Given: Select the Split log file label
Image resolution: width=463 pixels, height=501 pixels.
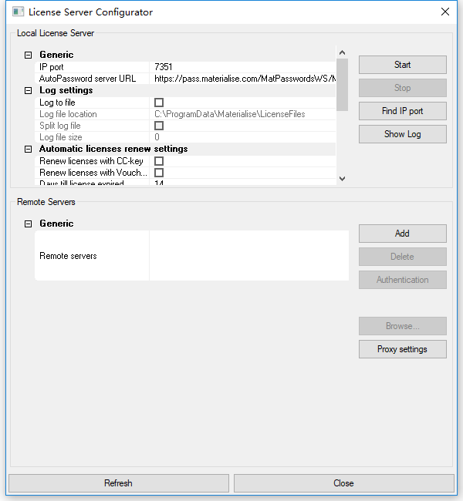Looking at the screenshot, I should [x=60, y=126].
